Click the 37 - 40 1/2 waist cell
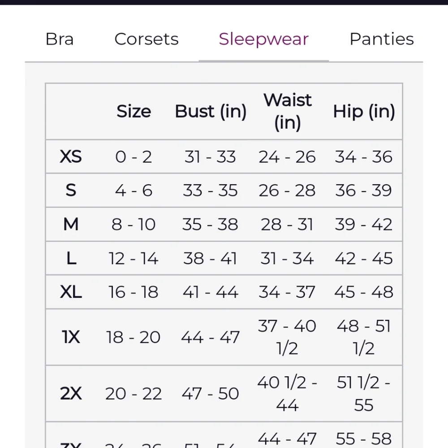448x448 pixels. (x=287, y=337)
